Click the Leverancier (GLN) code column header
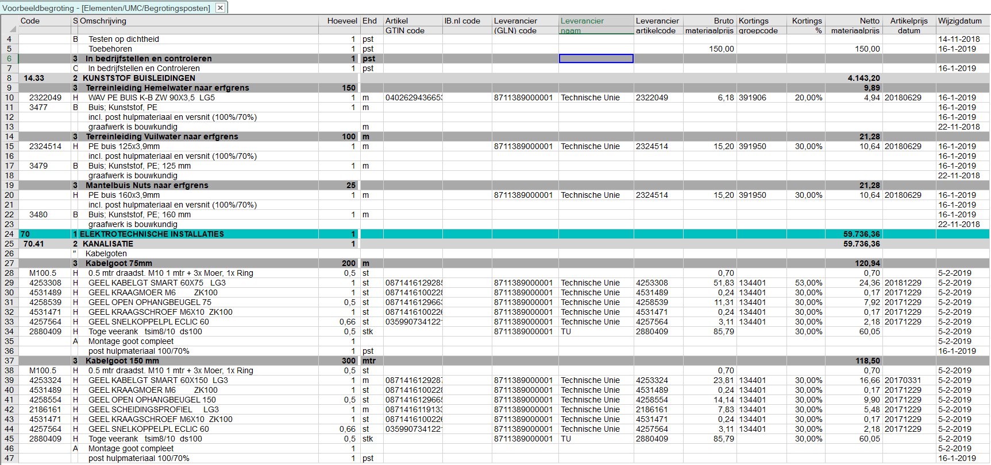991x465 pixels. [x=525, y=25]
